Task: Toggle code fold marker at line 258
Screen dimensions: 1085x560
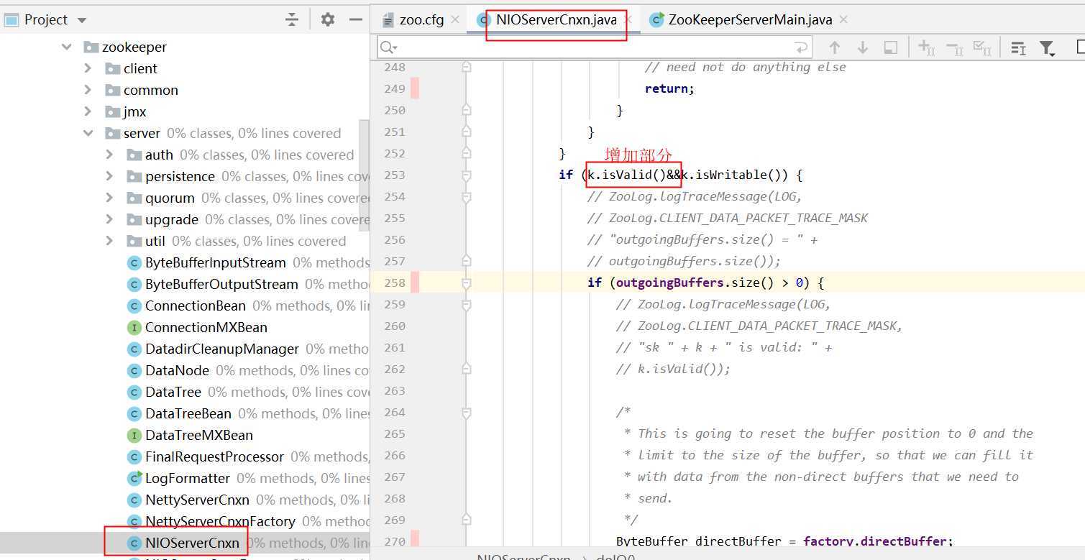Action: pyautogui.click(x=466, y=283)
